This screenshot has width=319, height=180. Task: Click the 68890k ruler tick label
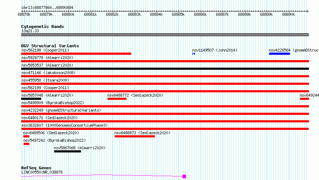tap(289, 14)
